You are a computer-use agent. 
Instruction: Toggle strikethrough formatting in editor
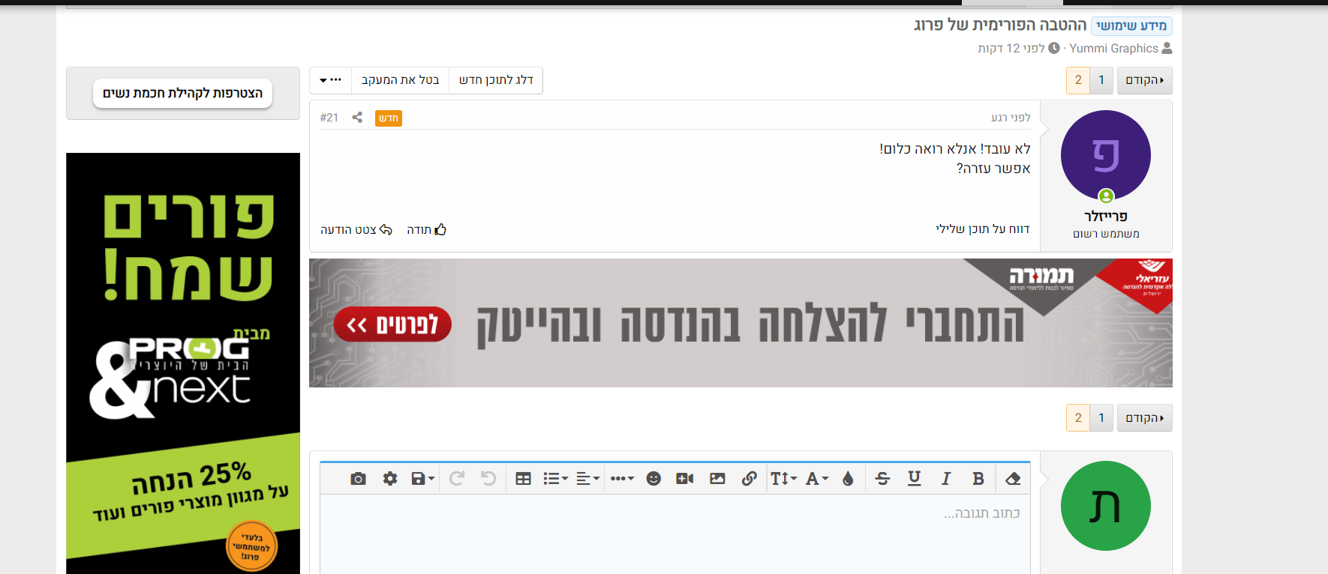[882, 479]
